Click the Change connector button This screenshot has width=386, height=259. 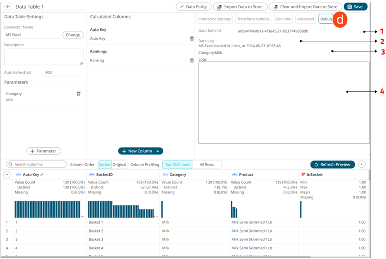click(x=73, y=35)
